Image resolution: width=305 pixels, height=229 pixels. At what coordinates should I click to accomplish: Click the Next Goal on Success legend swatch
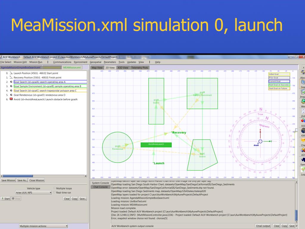coord(279,85)
